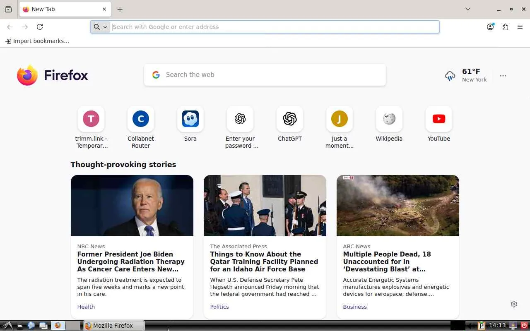Close the New Tab tab
Viewport: 530px width, 331px height.
[x=104, y=9]
